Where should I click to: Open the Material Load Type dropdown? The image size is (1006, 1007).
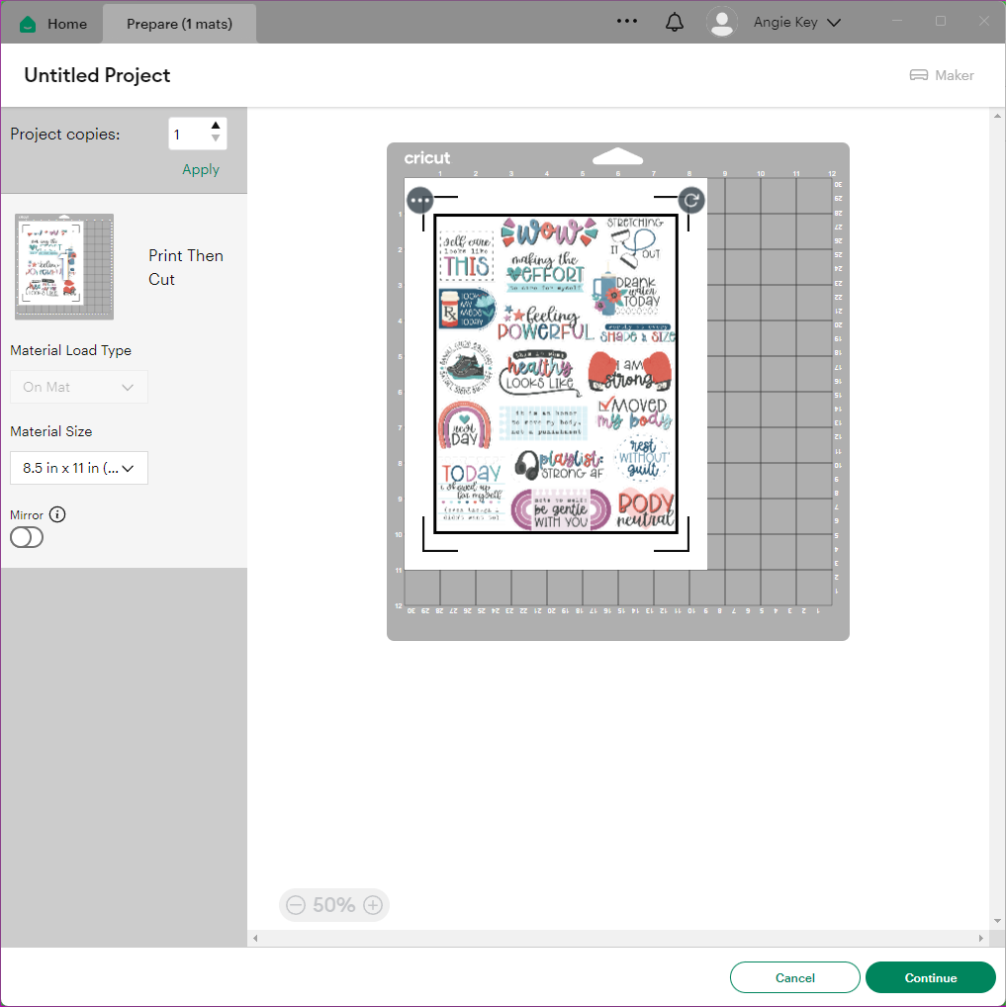(x=79, y=387)
